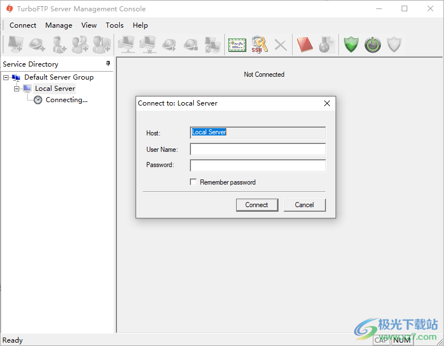Click the Local Server computer icon in tree
This screenshot has height=346, width=444.
(x=27, y=89)
